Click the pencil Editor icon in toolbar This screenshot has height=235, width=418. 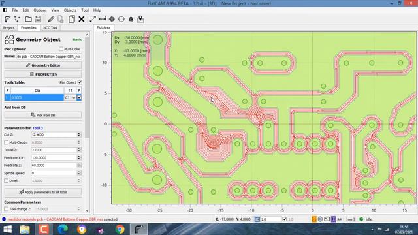coord(51,19)
